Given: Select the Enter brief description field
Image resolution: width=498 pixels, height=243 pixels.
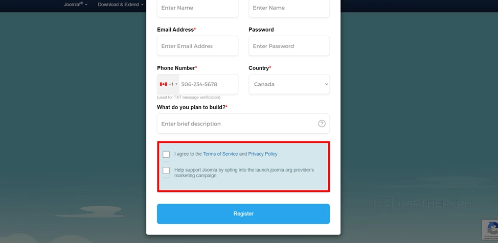Looking at the screenshot, I should (x=238, y=124).
